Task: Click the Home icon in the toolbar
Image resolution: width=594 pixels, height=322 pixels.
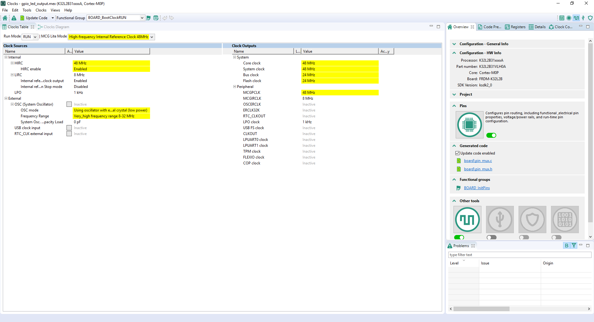Action: tap(5, 18)
